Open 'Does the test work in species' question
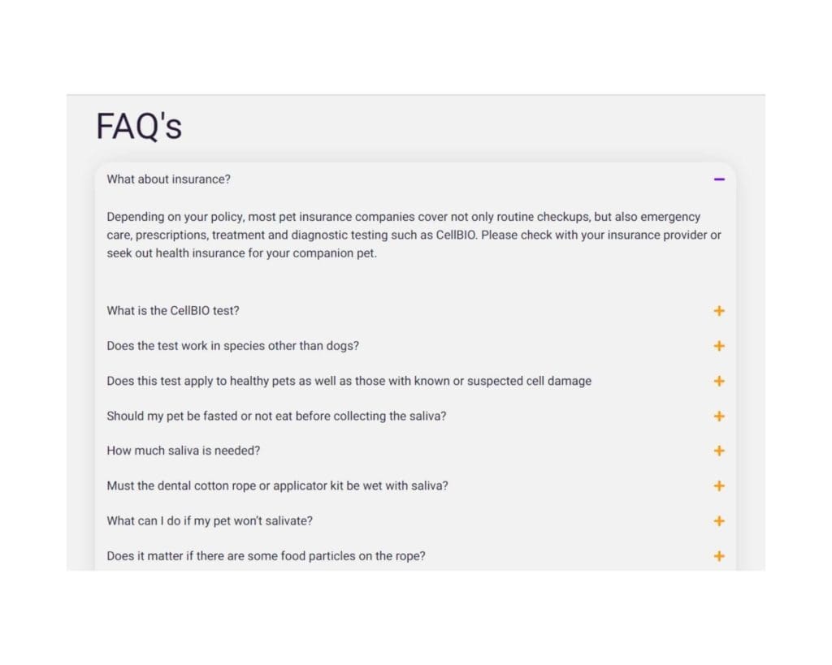 (415, 346)
